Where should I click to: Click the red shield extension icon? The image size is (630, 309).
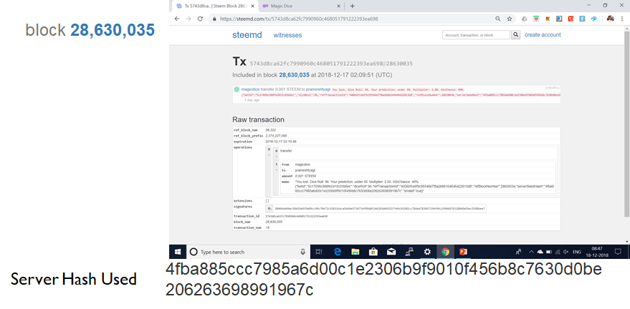pyautogui.click(x=536, y=19)
